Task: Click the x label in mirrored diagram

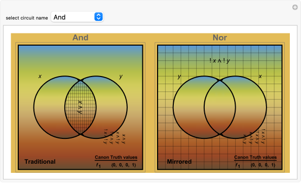Action: [x=260, y=76]
